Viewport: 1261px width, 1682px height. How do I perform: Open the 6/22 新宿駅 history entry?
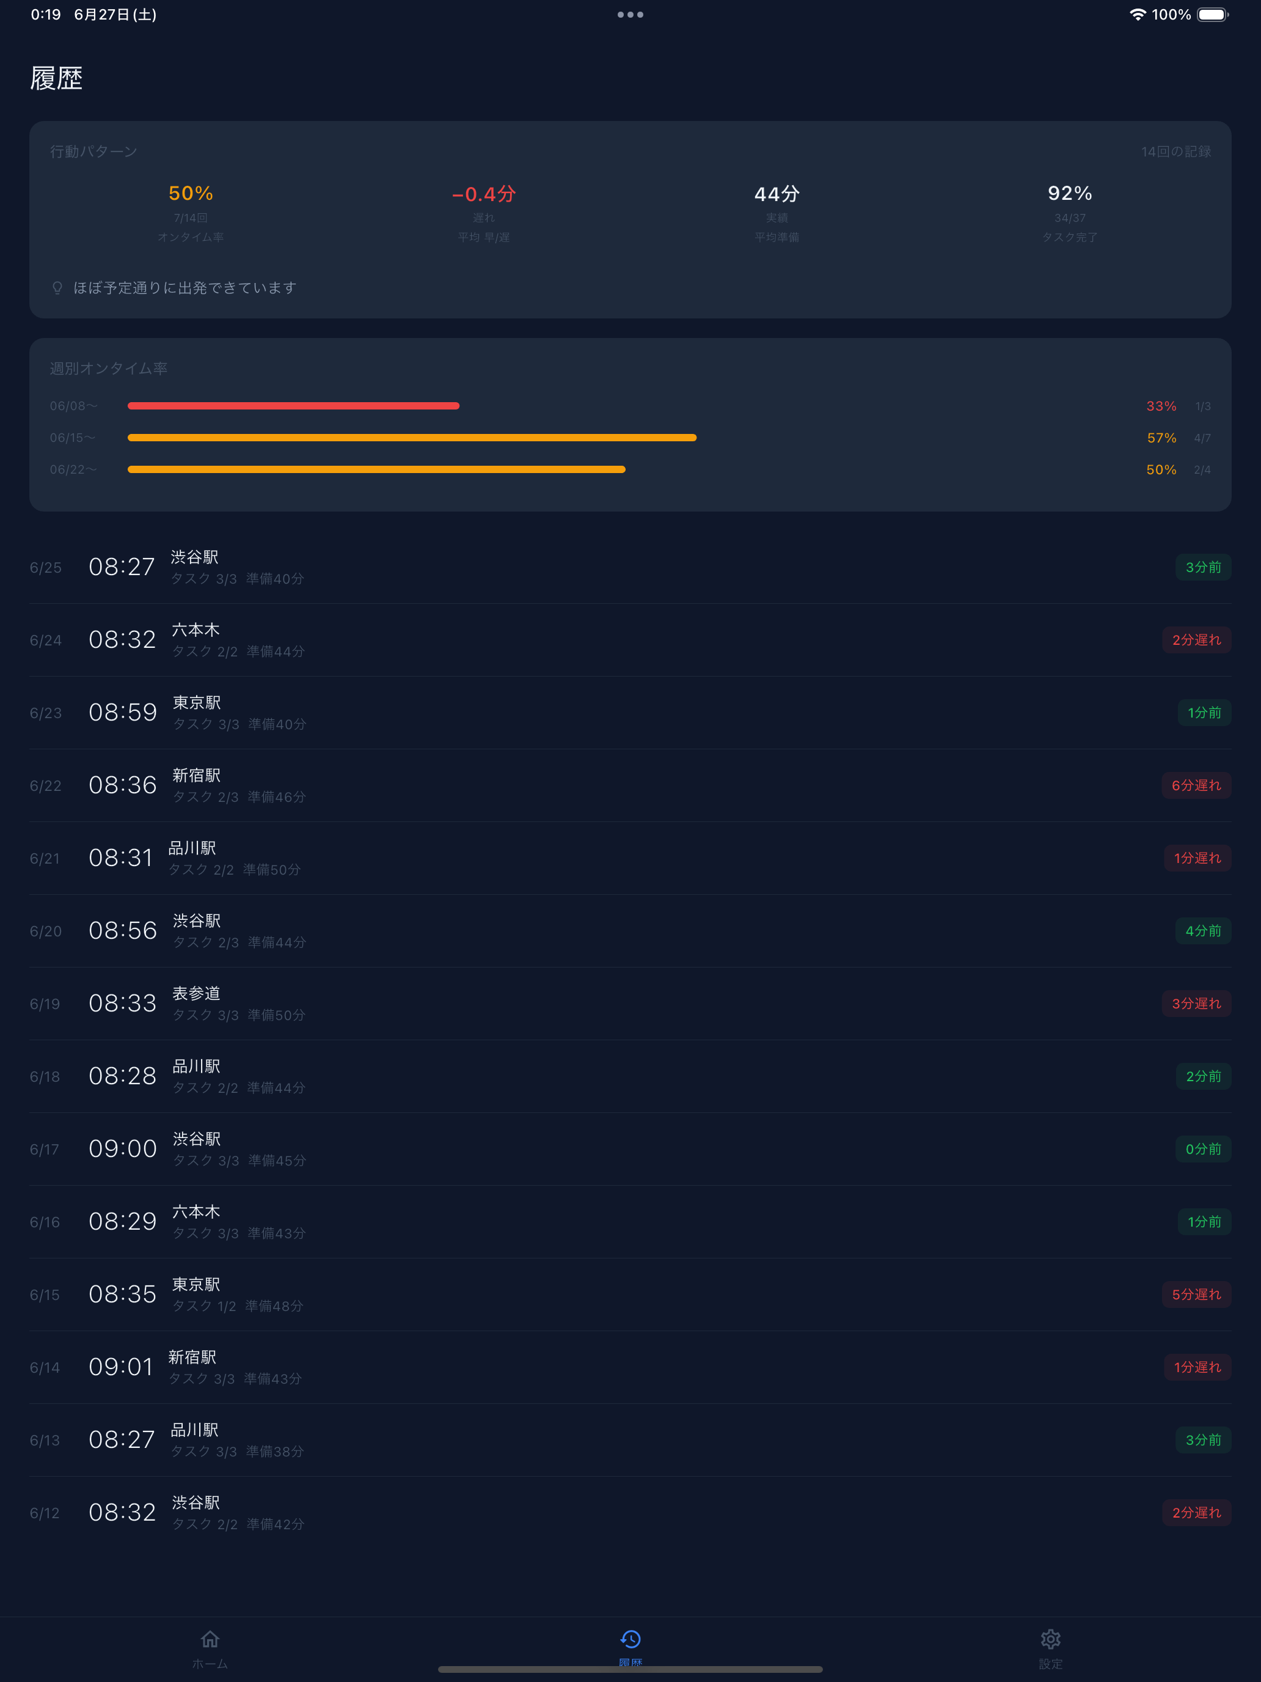pyautogui.click(x=630, y=785)
